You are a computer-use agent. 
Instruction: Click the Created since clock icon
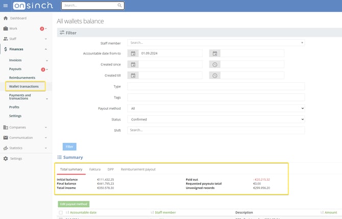[215, 65]
